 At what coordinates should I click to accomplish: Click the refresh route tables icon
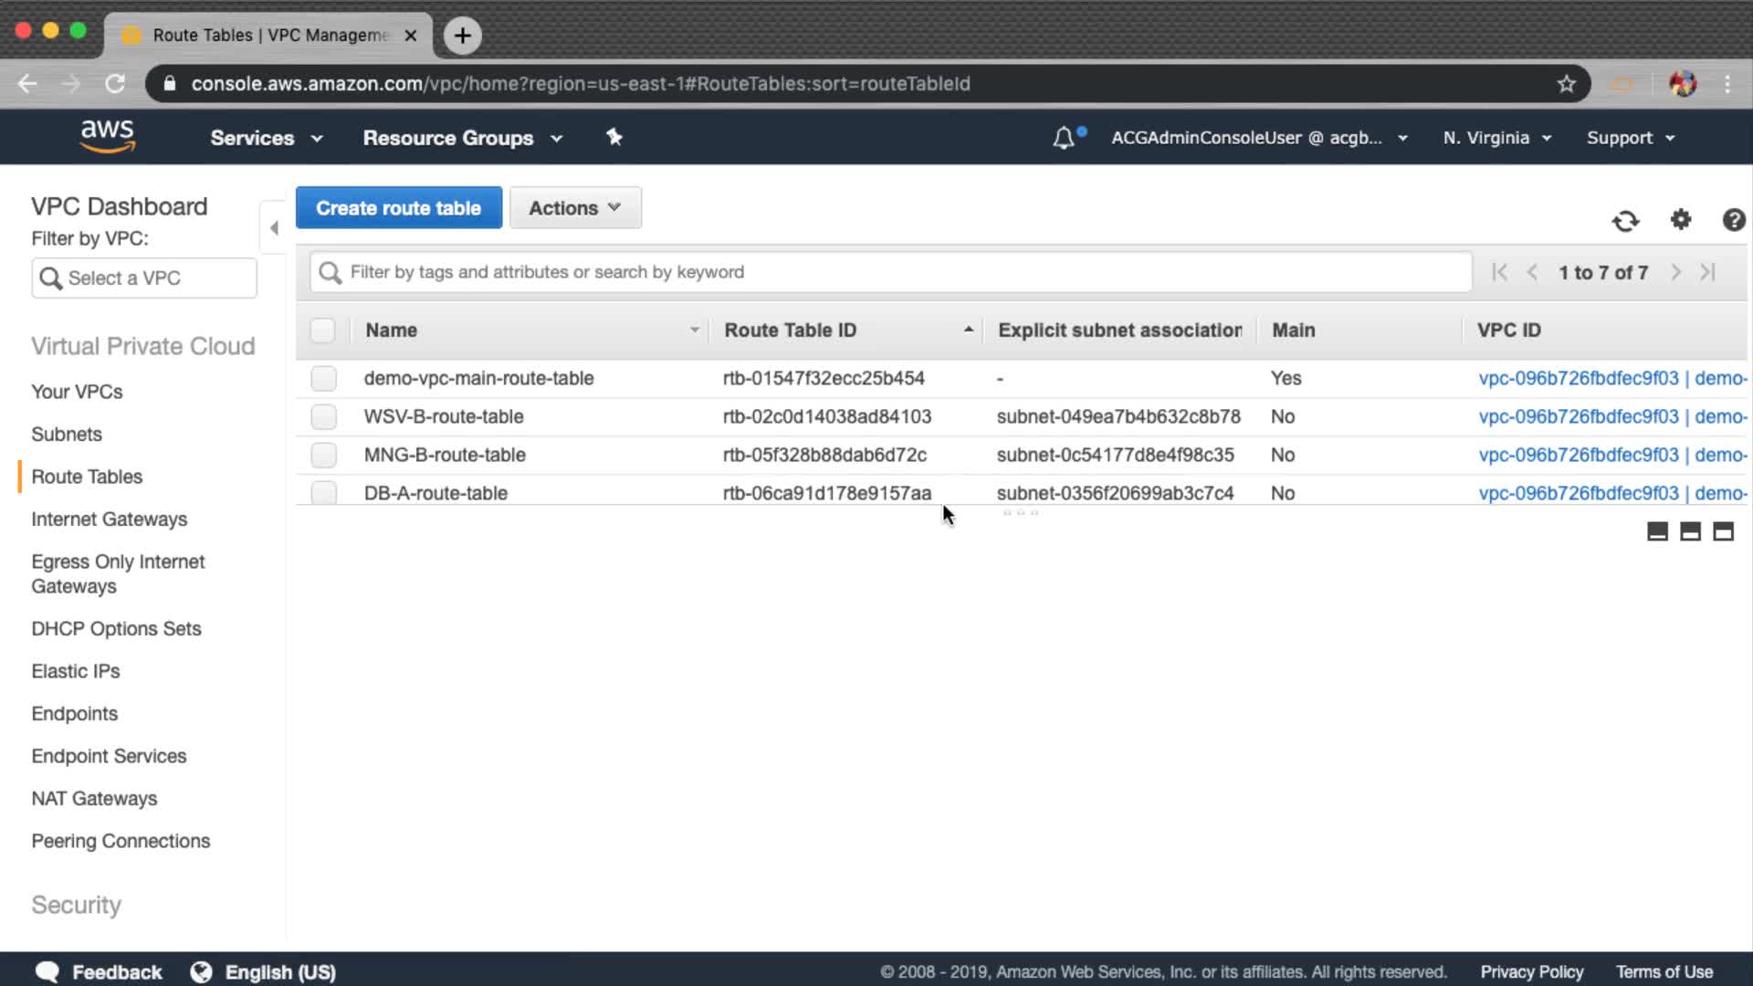tap(1625, 221)
